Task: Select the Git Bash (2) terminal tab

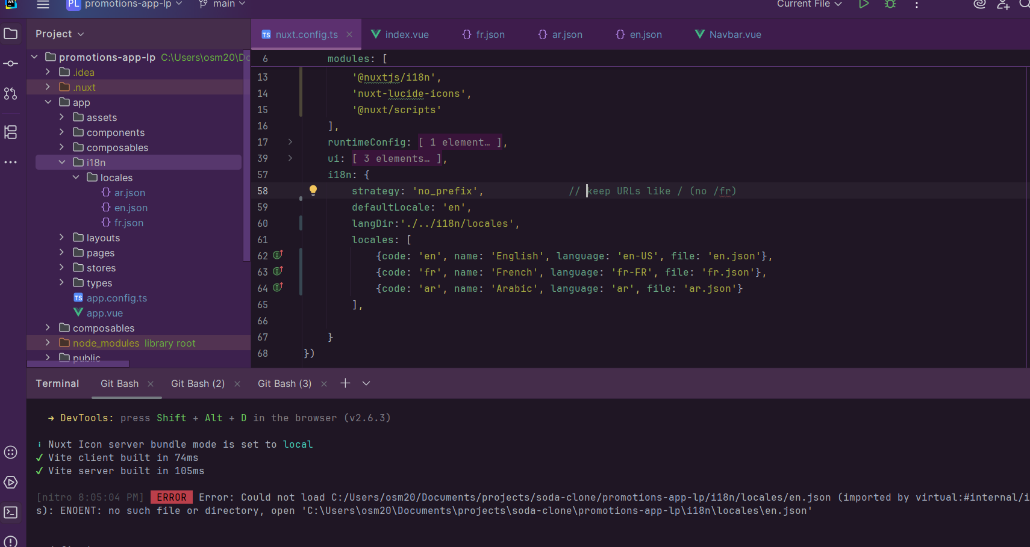Action: (x=198, y=384)
